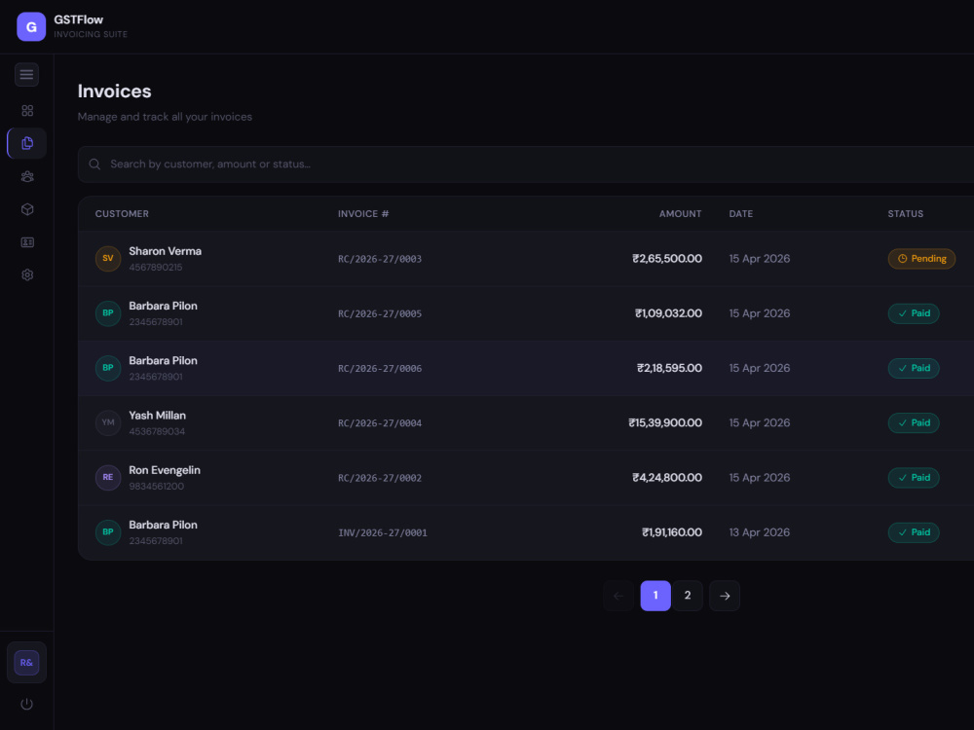Image resolution: width=974 pixels, height=730 pixels.
Task: Select invoice number INV/2026-27/0001
Action: tap(383, 532)
